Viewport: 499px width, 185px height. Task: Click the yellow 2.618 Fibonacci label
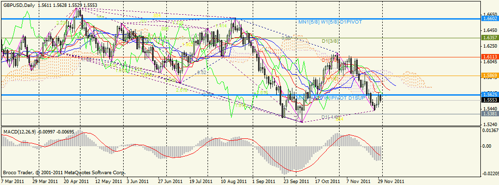click(x=182, y=90)
